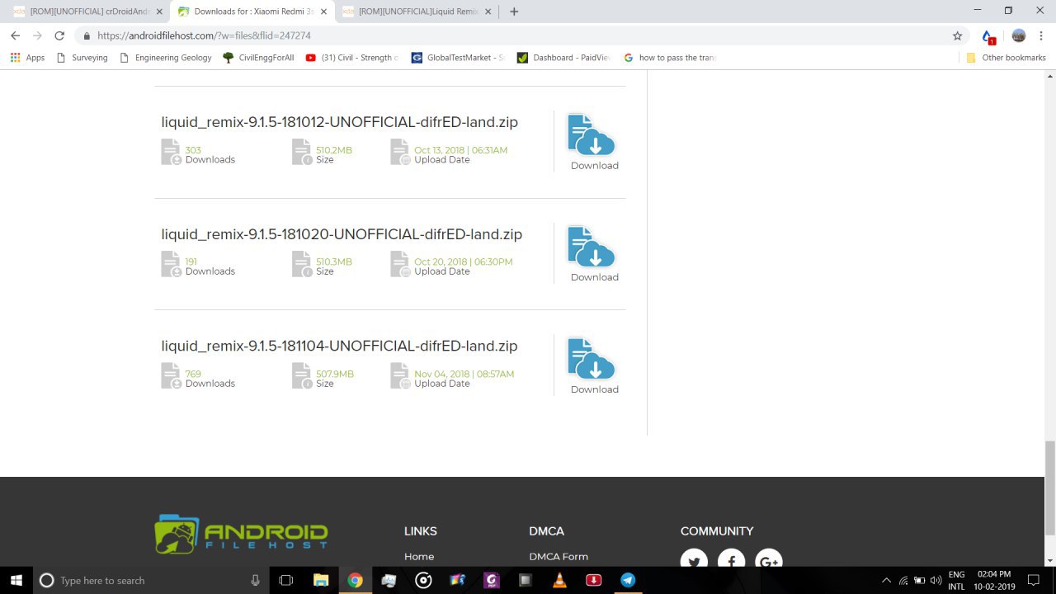Click size icon next to 507.9MB
This screenshot has width=1056, height=594.
(x=302, y=375)
